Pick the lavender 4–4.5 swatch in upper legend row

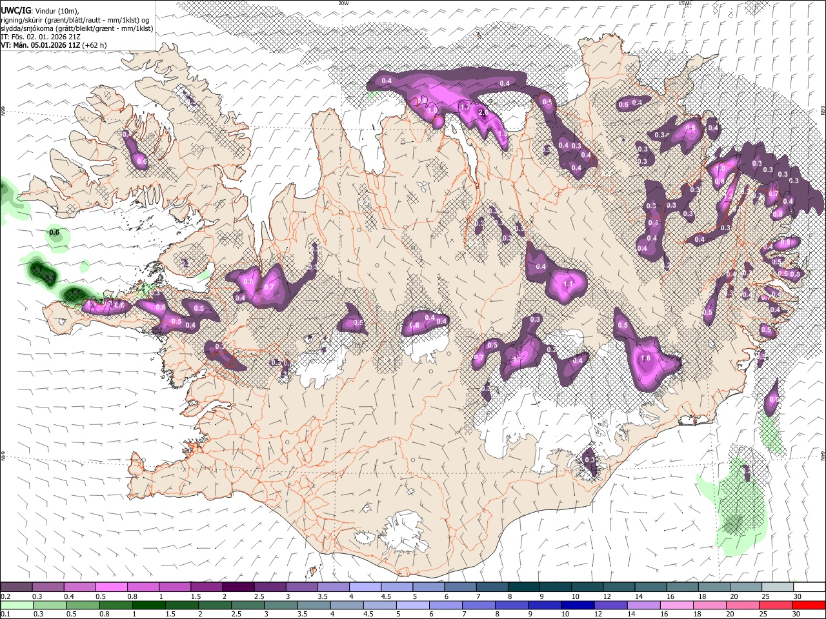365,587
